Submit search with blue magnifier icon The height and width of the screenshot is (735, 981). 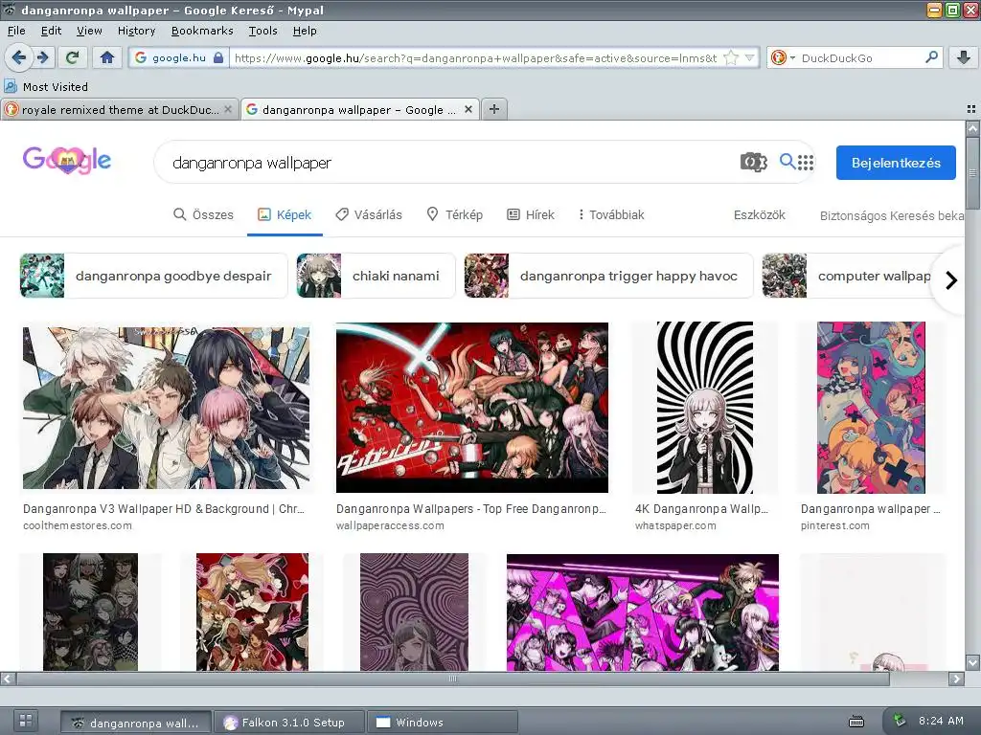[787, 161]
